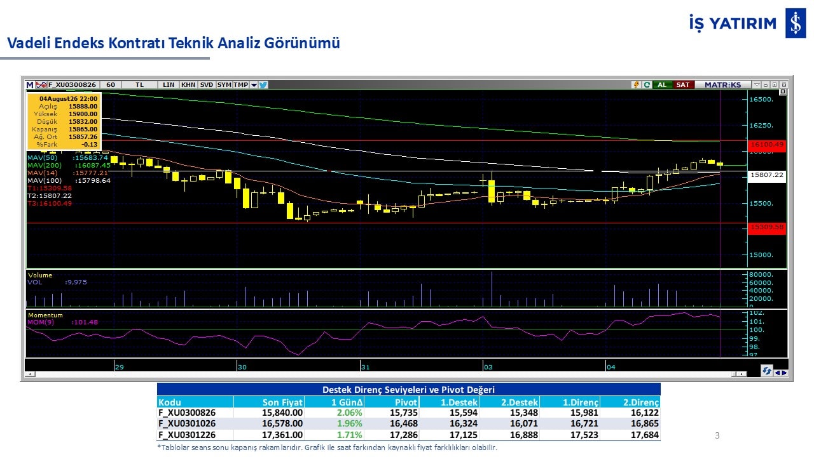This screenshot has height=457, width=814.
Task: Close the chart window
Action: click(784, 84)
